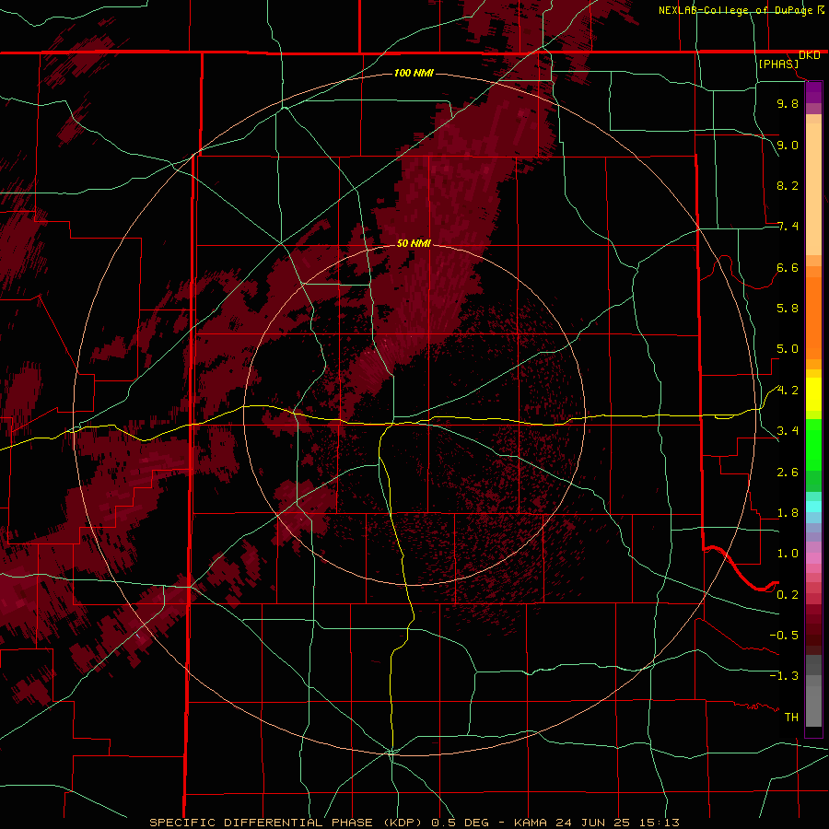The height and width of the screenshot is (829, 829).
Task: Pick the gray segment at color bar bottom
Action: point(813,707)
